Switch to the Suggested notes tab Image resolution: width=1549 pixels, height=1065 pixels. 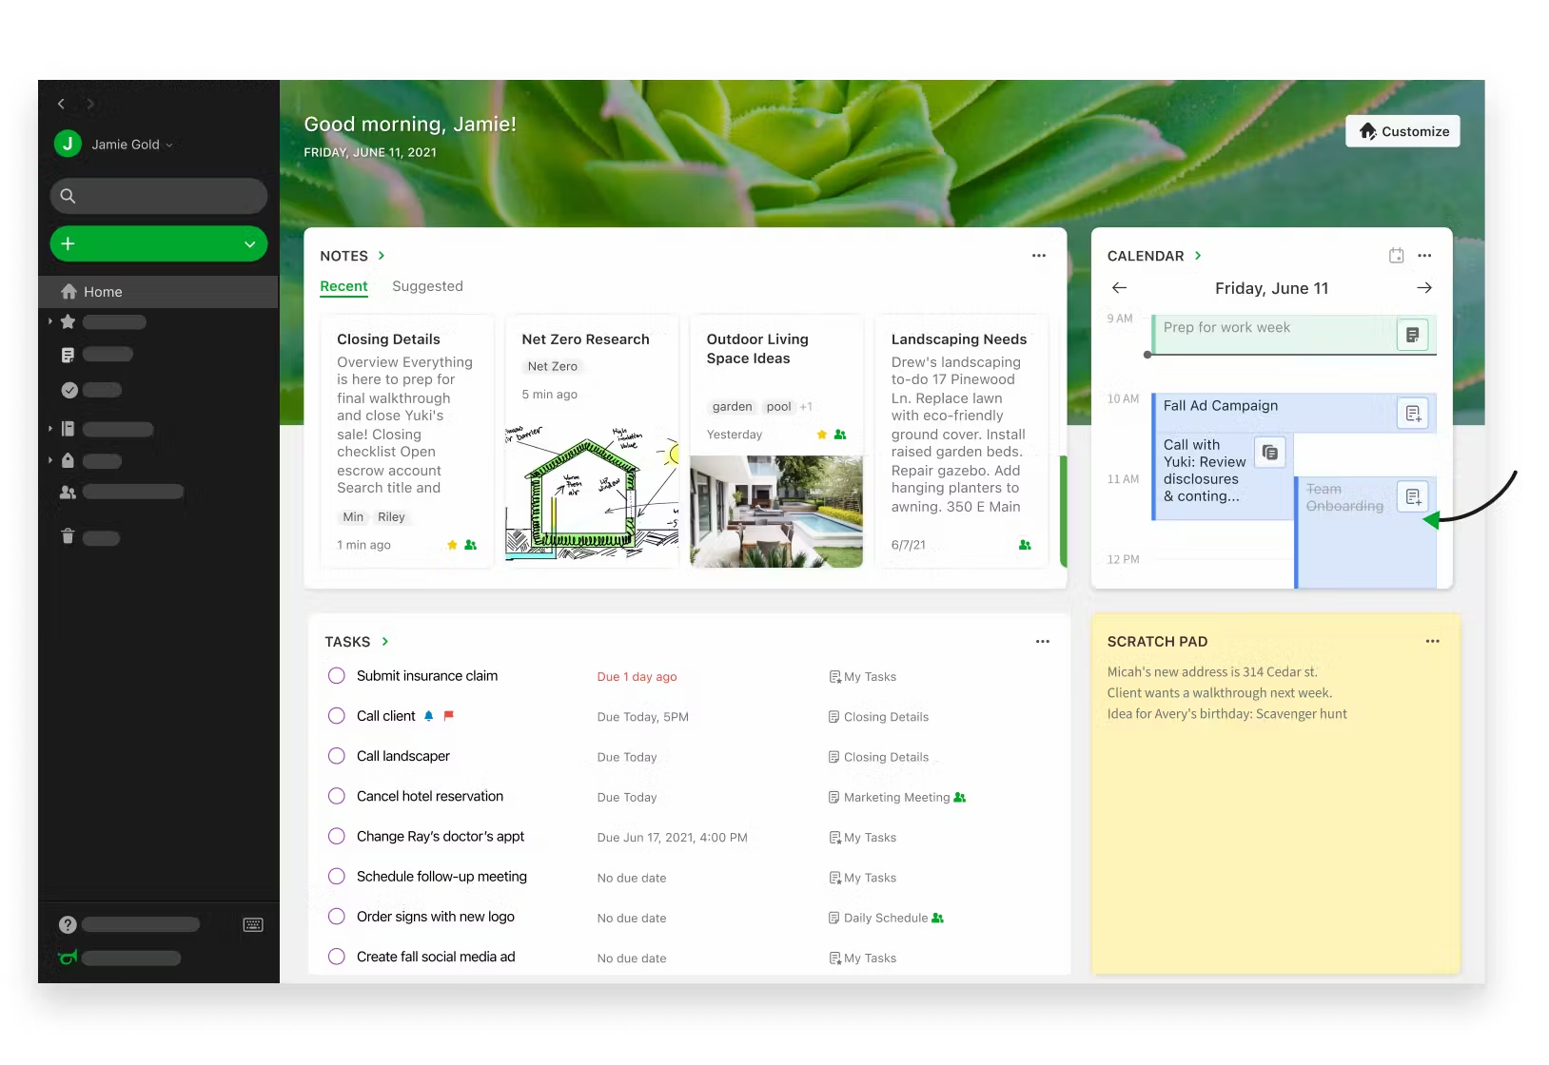point(427,286)
